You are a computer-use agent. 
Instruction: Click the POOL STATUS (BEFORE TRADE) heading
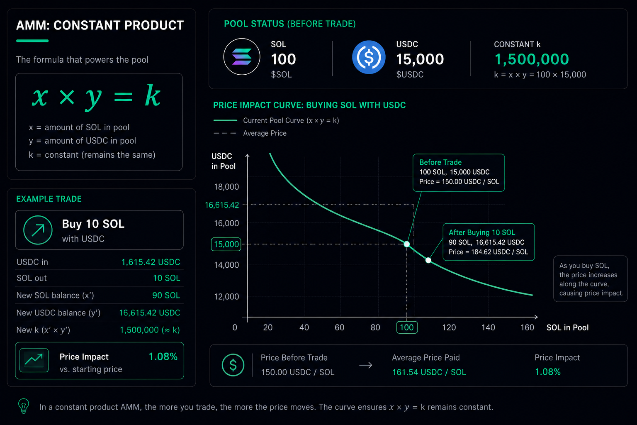point(290,24)
